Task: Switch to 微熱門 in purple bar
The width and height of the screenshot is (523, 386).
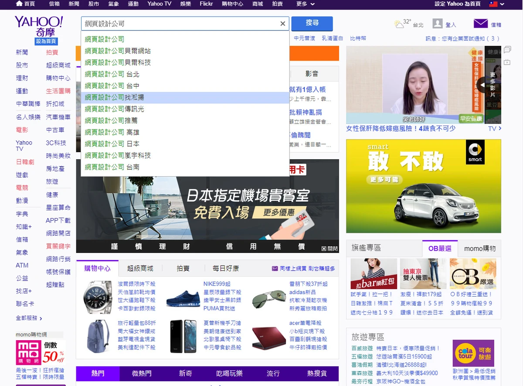Action: pyautogui.click(x=142, y=373)
